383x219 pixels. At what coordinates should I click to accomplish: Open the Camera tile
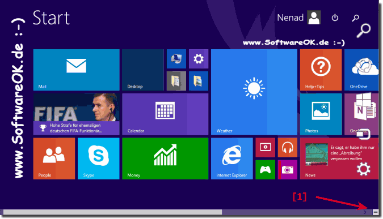pos(288,170)
